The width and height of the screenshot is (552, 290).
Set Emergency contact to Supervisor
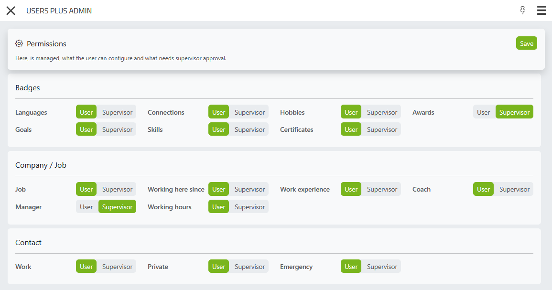tap(382, 267)
